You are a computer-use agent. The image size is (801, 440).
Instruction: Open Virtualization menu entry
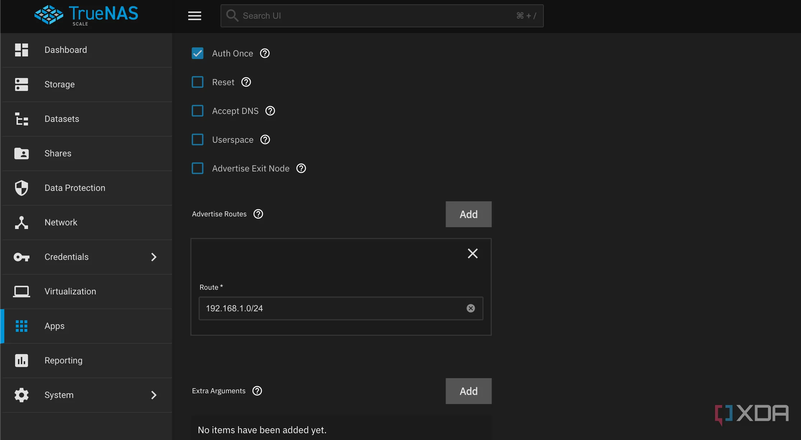[86, 292]
